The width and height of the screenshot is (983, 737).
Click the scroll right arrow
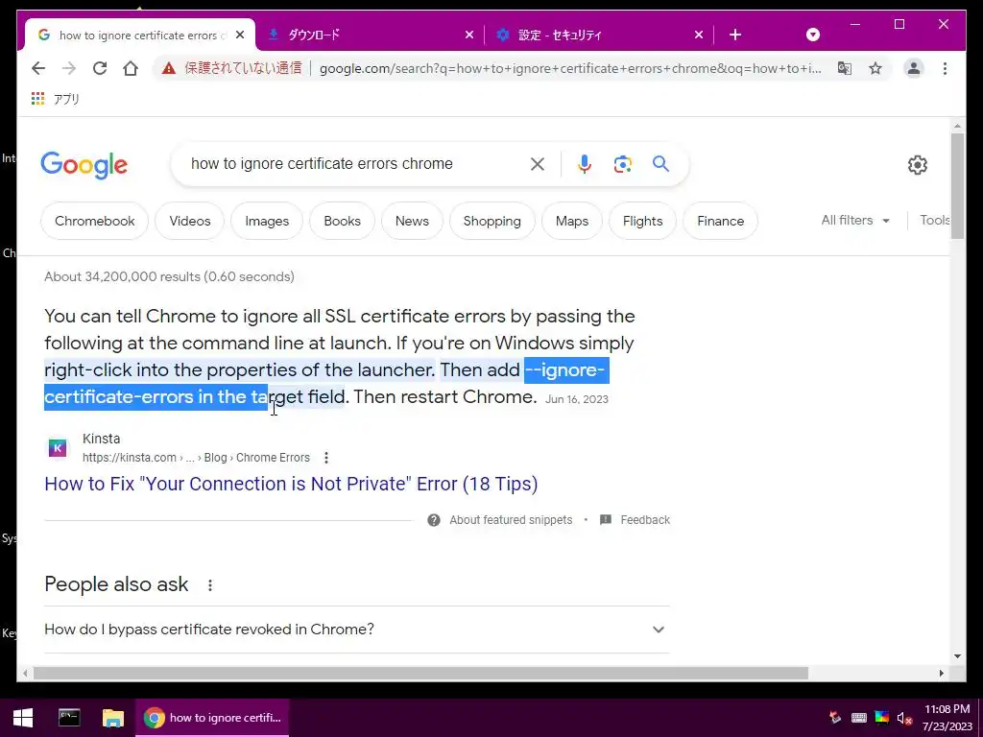coord(941,674)
